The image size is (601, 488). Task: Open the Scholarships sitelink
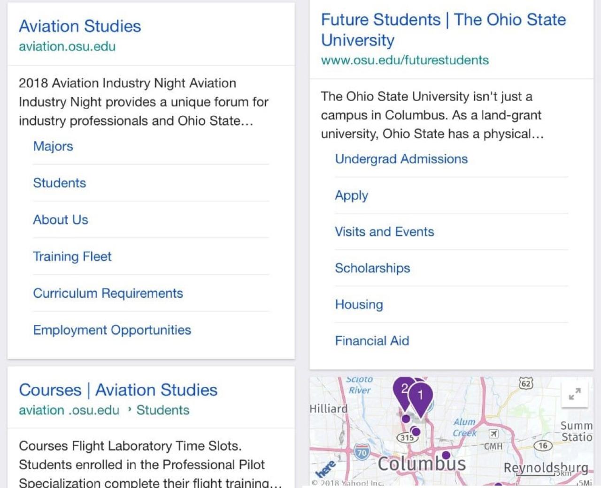[372, 268]
